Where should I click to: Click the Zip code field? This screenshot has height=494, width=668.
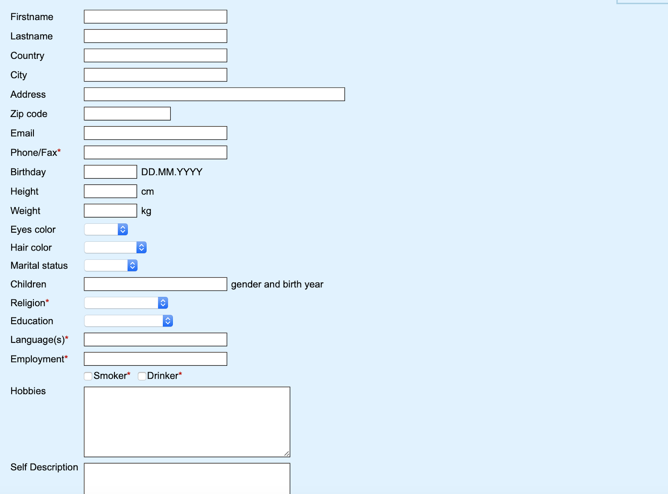[x=127, y=114]
